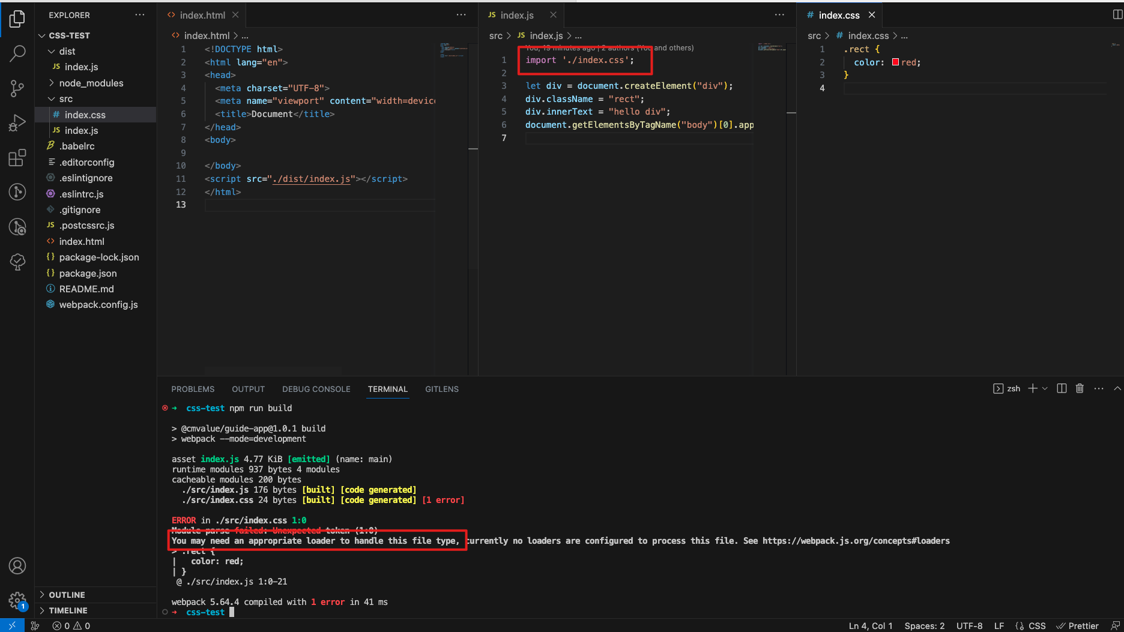This screenshot has height=632, width=1124.
Task: Click the index.js editor minimap
Action: [x=772, y=47]
